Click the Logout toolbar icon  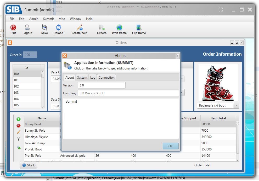(27, 27)
